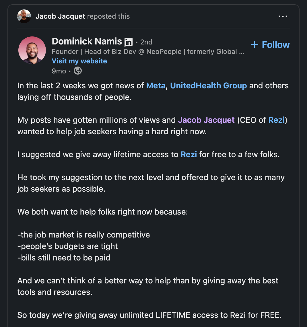Click Jacob Jacquet's small profile photo
Image resolution: width=307 pixels, height=327 pixels.
pos(24,16)
